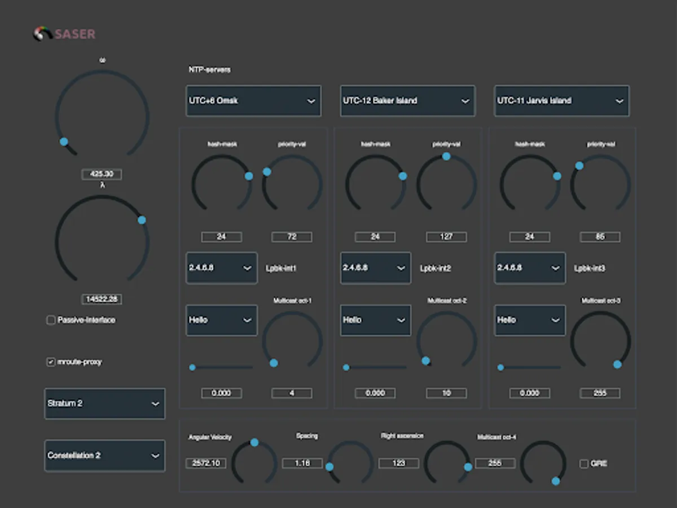Screen dimensions: 677x508
Task: Click the Multicast oct-2 field showing 10
Action: [x=446, y=393]
